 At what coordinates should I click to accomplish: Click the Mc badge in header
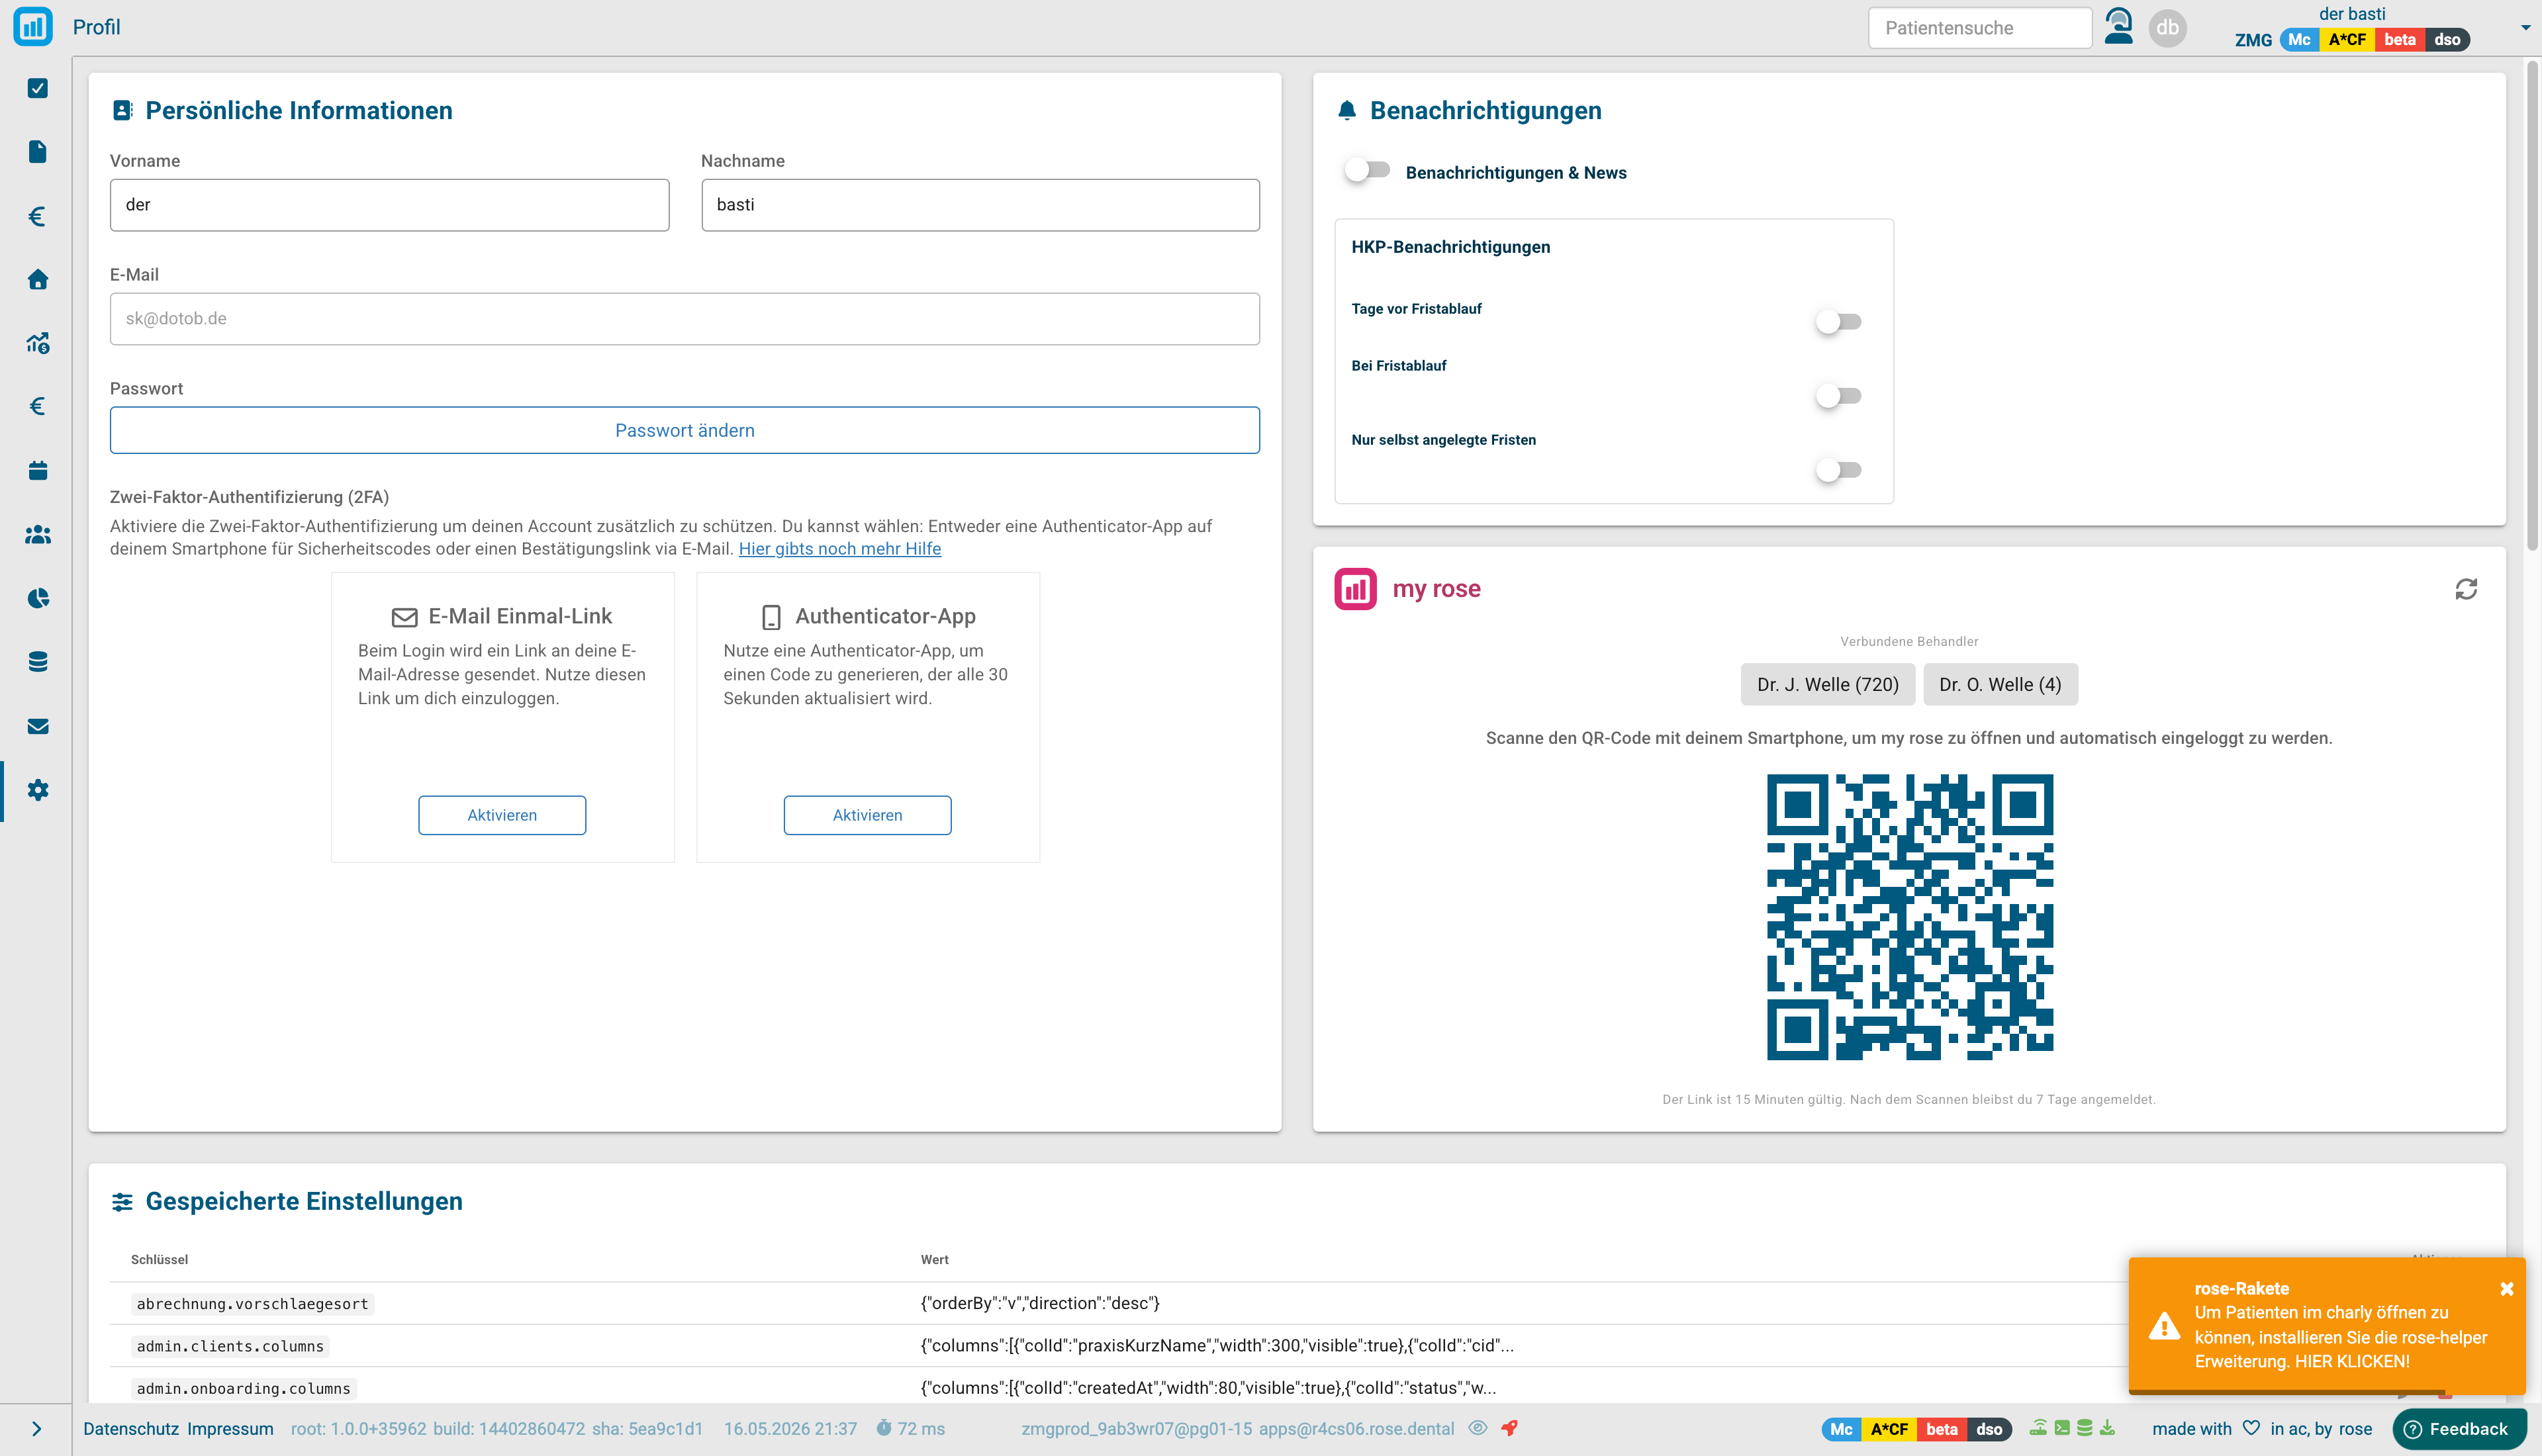click(2299, 40)
